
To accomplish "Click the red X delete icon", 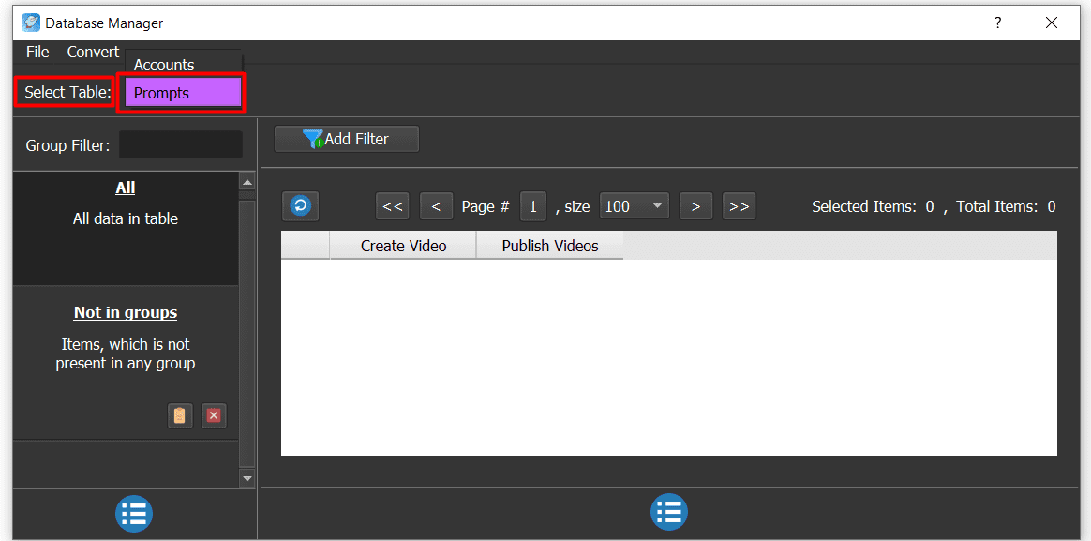I will click(x=214, y=415).
